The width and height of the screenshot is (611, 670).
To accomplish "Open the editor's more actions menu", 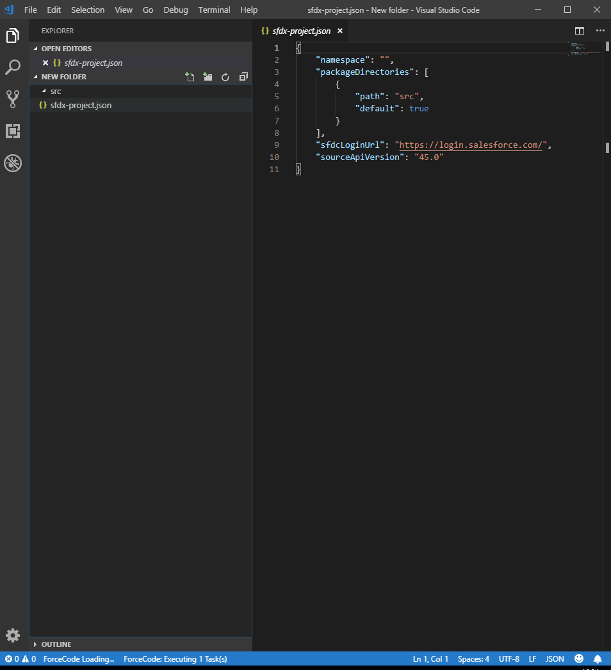I will tap(599, 30).
